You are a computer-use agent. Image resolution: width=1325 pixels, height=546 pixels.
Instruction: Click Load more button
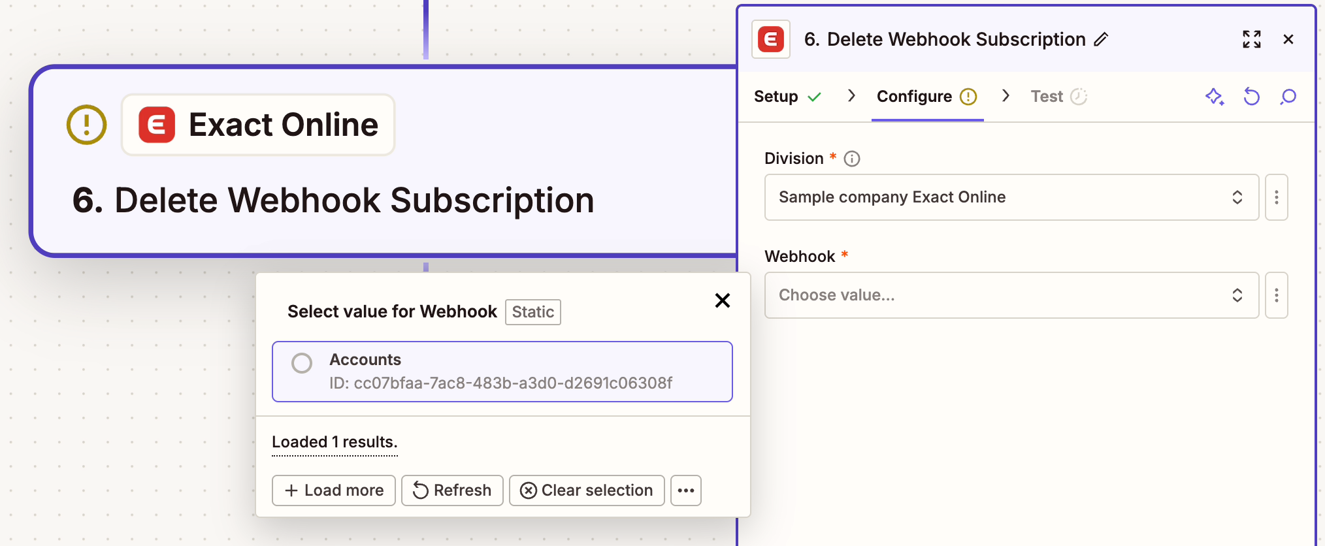tap(334, 490)
